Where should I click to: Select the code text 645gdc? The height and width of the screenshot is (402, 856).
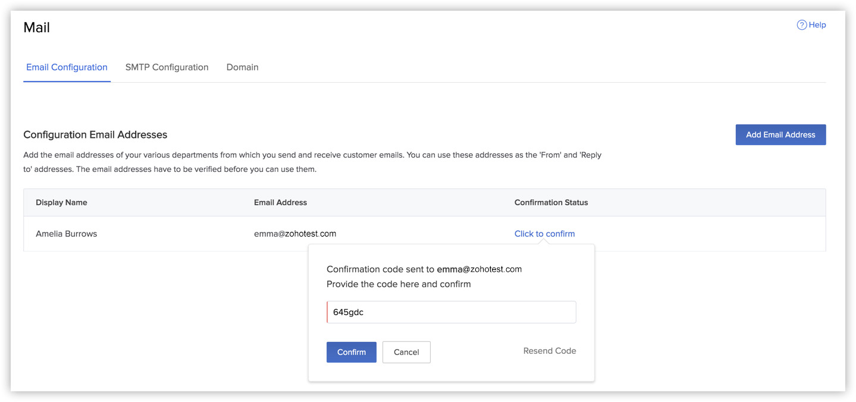pos(350,311)
